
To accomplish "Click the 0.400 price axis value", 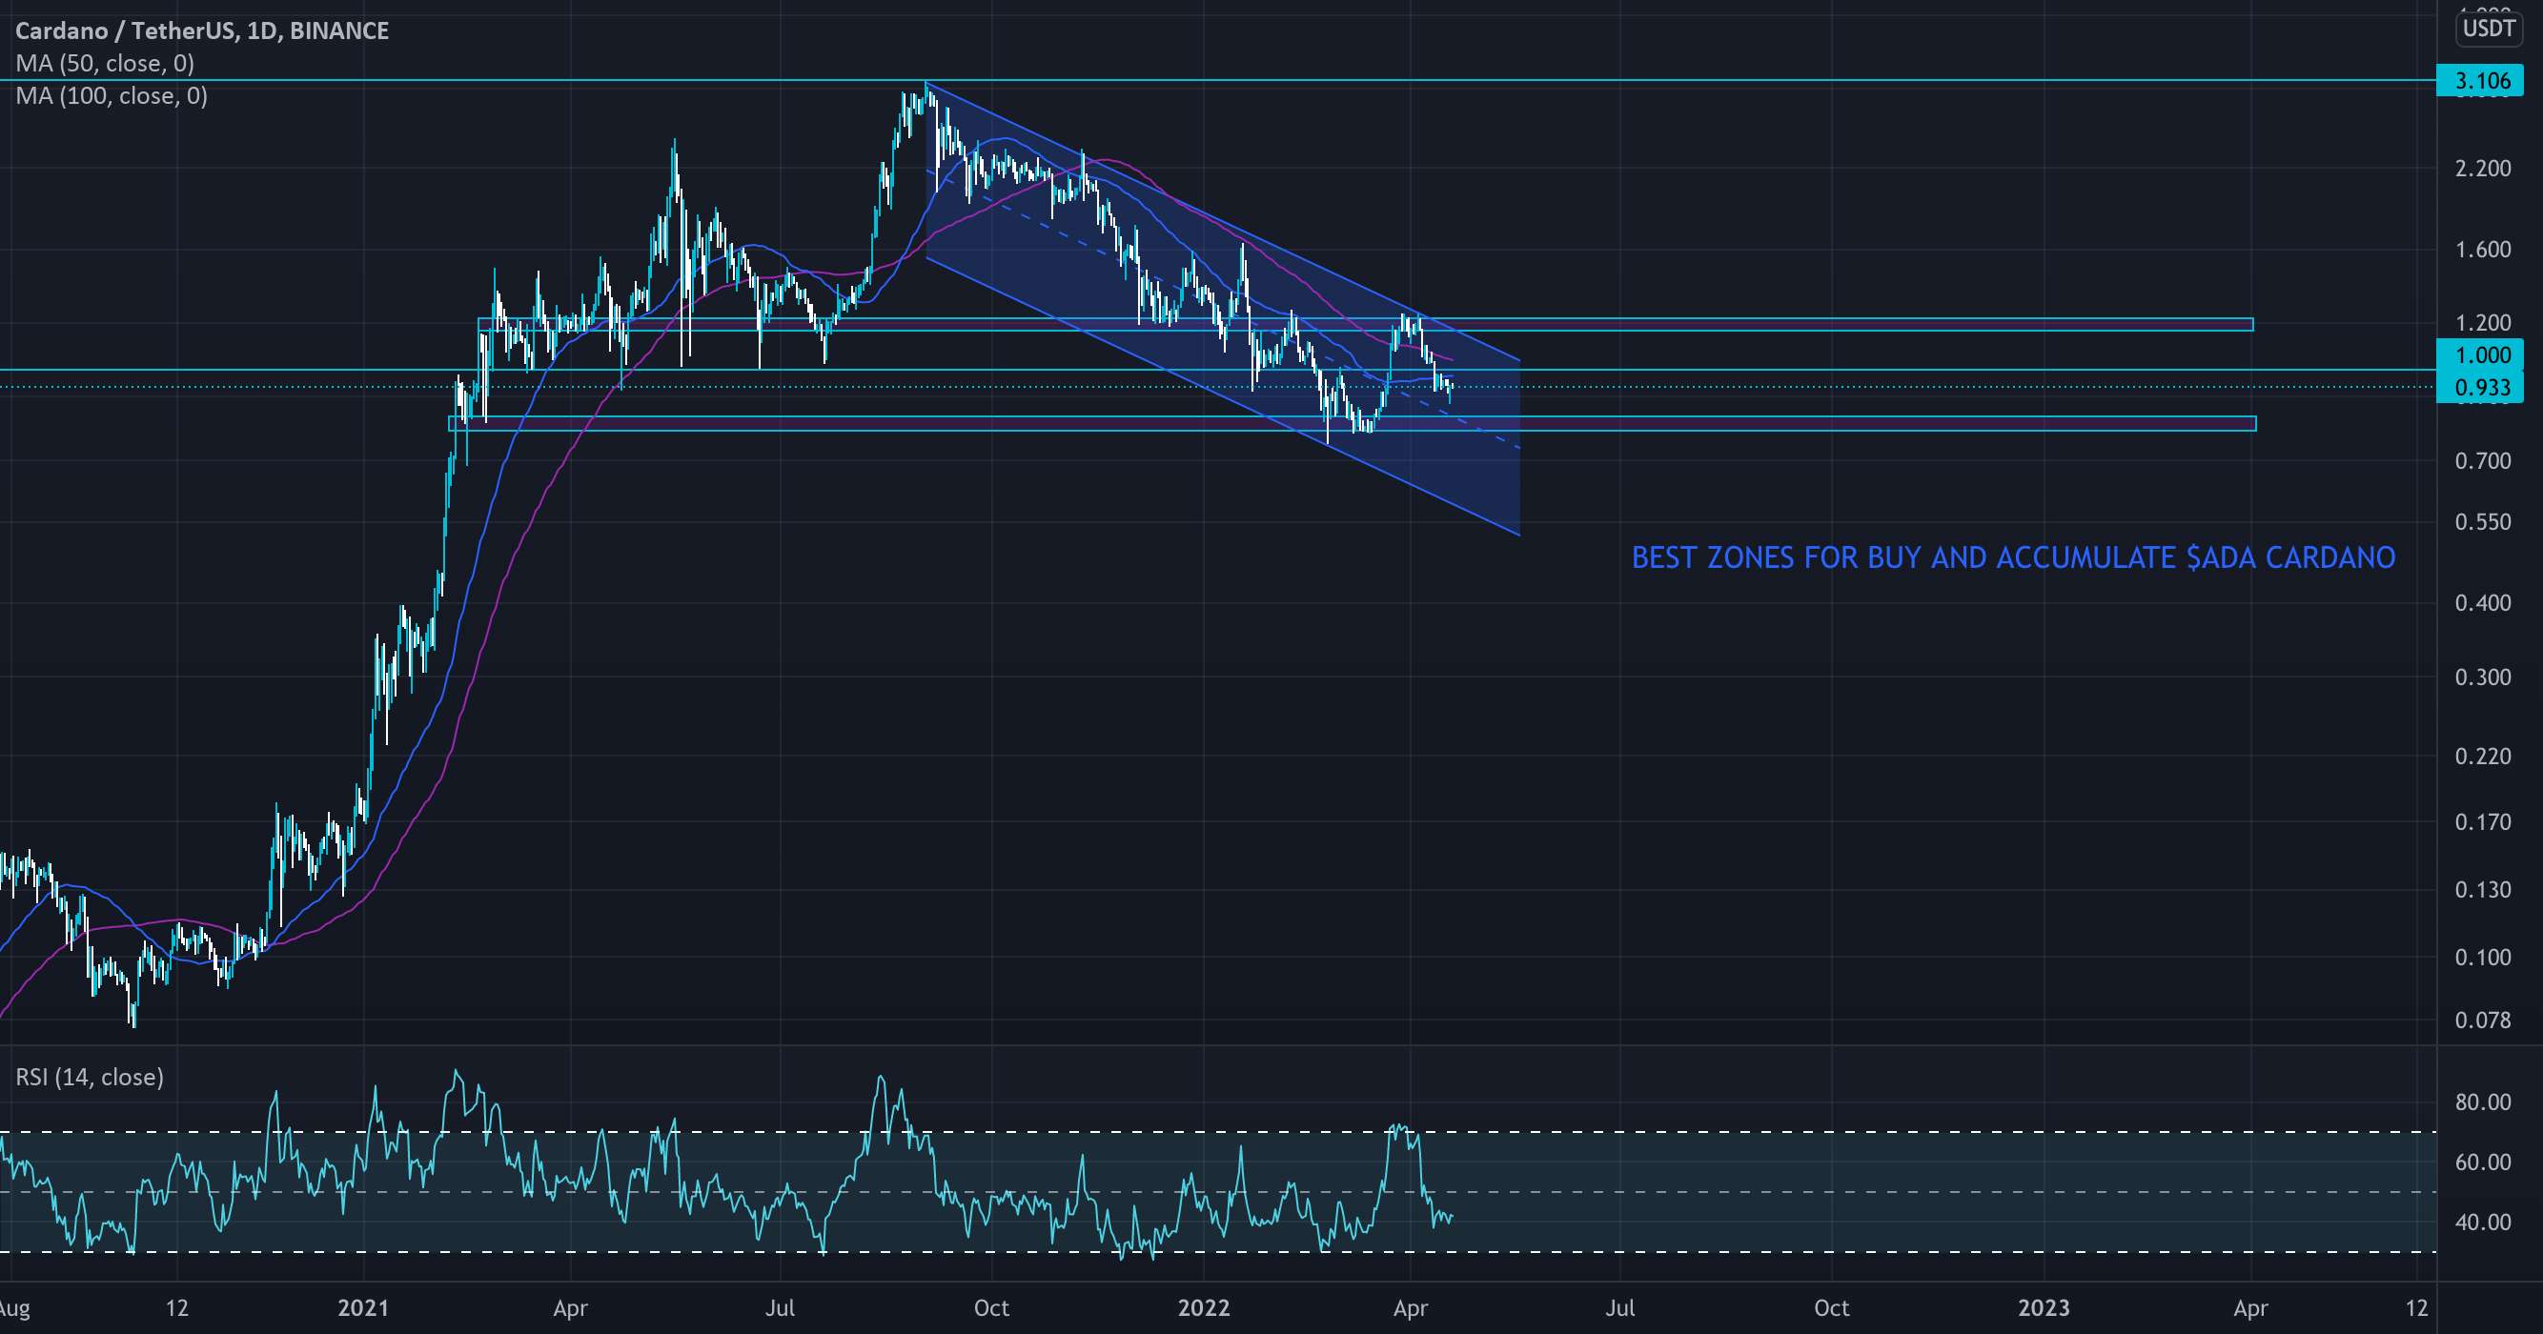I will [x=2483, y=603].
